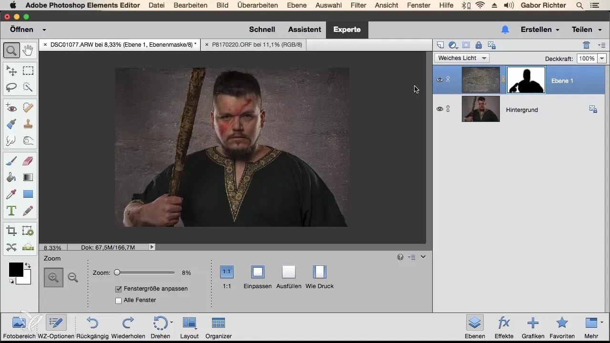The width and height of the screenshot is (610, 343).
Task: Lock transparent pixels of the layer
Action: pyautogui.click(x=492, y=45)
